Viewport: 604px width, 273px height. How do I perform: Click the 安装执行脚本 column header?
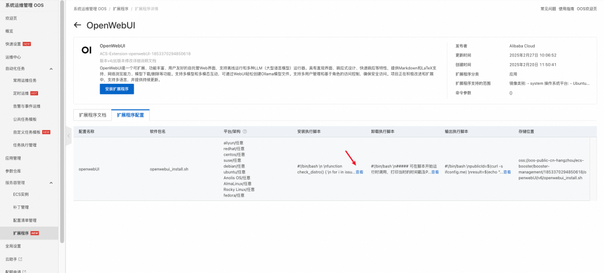(309, 132)
